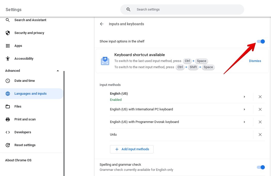Dismiss the keyboard shortcut notice
The height and width of the screenshot is (176, 271).
[255, 61]
